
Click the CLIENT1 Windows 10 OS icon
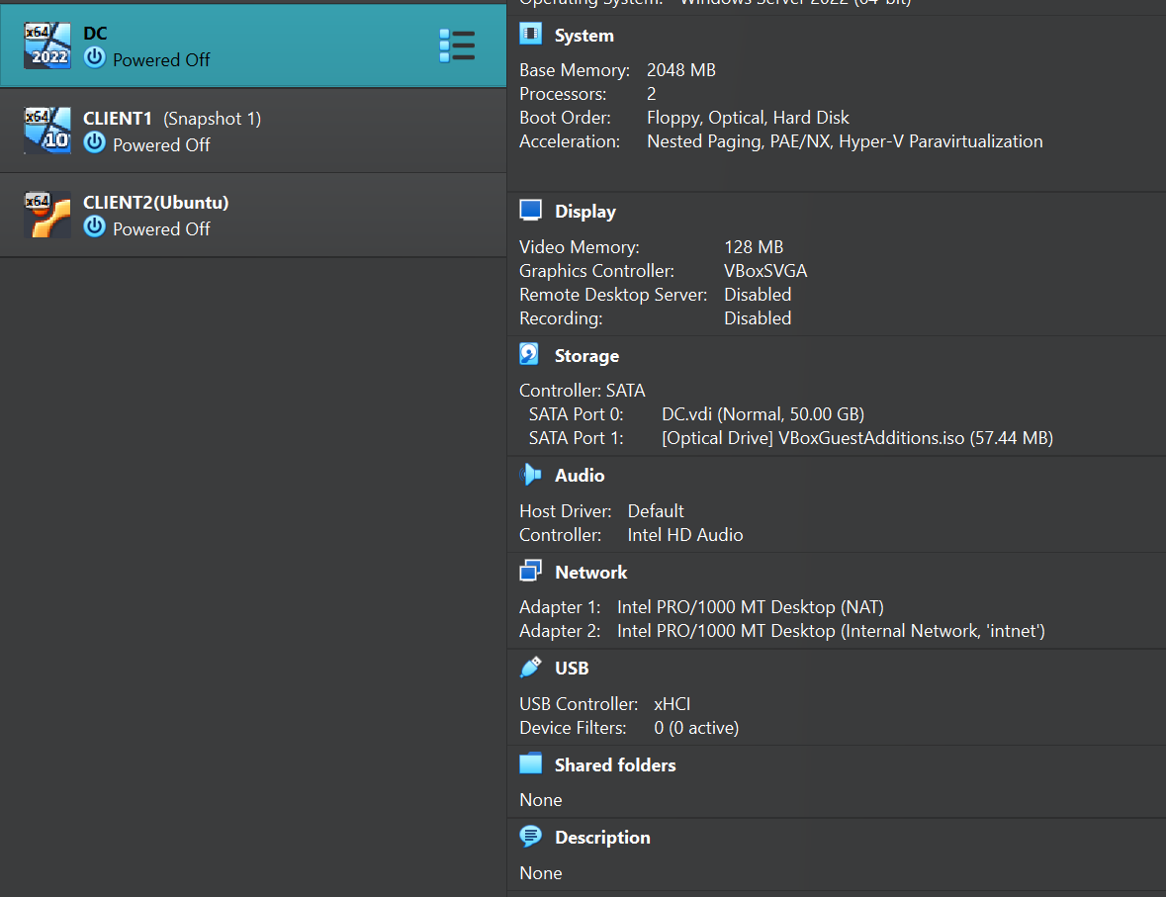[47, 131]
